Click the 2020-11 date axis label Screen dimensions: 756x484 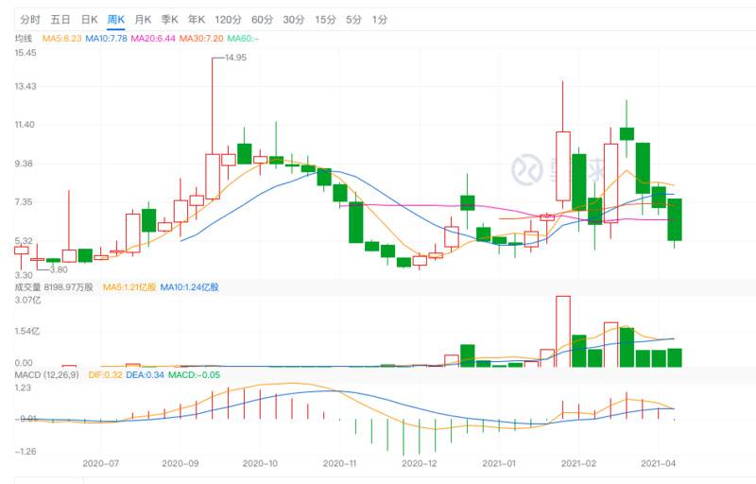340,464
